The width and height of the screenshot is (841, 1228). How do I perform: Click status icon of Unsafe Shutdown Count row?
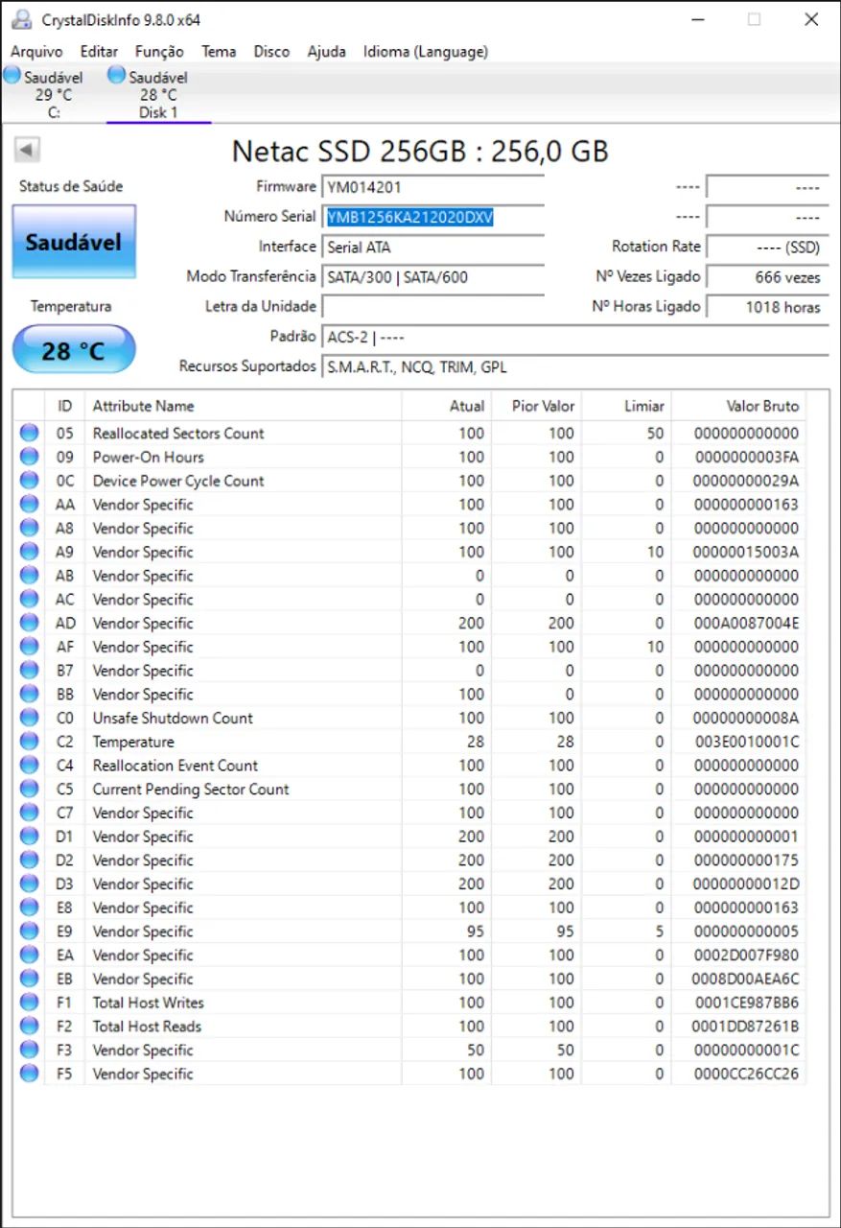(x=30, y=718)
